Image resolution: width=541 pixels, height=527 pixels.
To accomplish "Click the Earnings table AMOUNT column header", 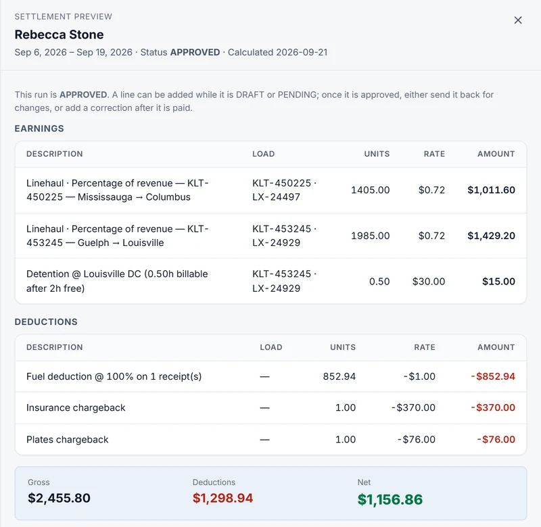I will coord(496,154).
